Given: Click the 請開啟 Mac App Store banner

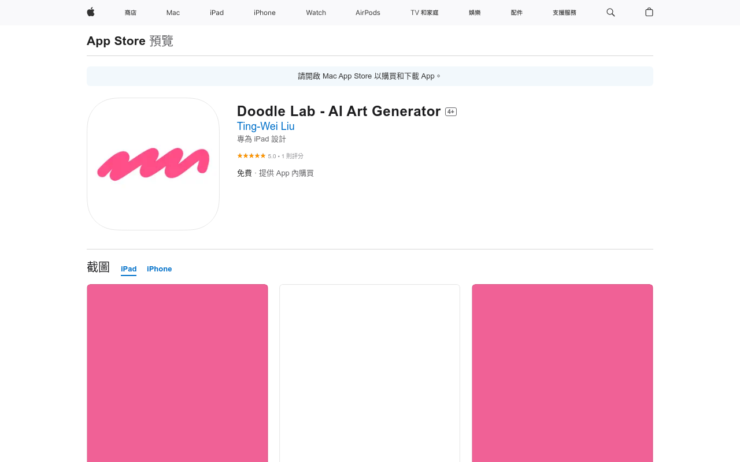Looking at the screenshot, I should coord(370,76).
